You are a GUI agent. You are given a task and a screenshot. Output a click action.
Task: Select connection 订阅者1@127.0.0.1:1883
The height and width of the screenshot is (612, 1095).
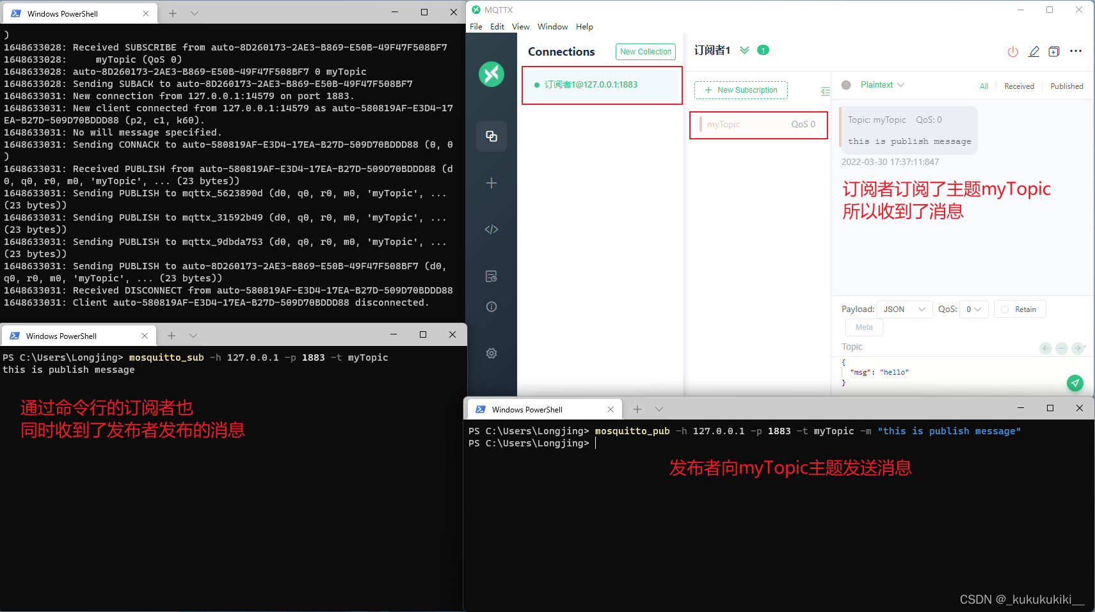pos(602,85)
